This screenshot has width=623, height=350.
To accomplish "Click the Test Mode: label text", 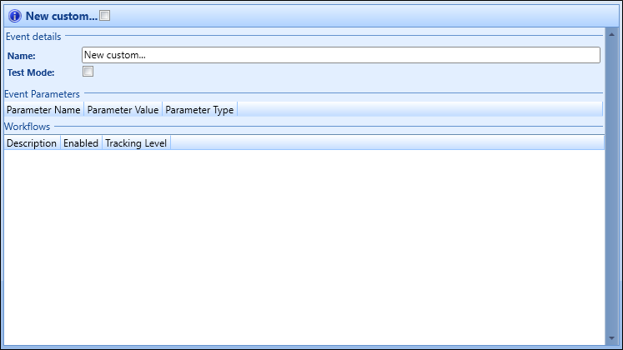I will point(31,72).
